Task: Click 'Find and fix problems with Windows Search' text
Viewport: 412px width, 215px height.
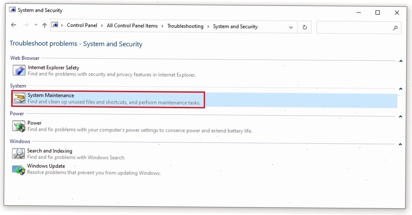Action: point(76,157)
